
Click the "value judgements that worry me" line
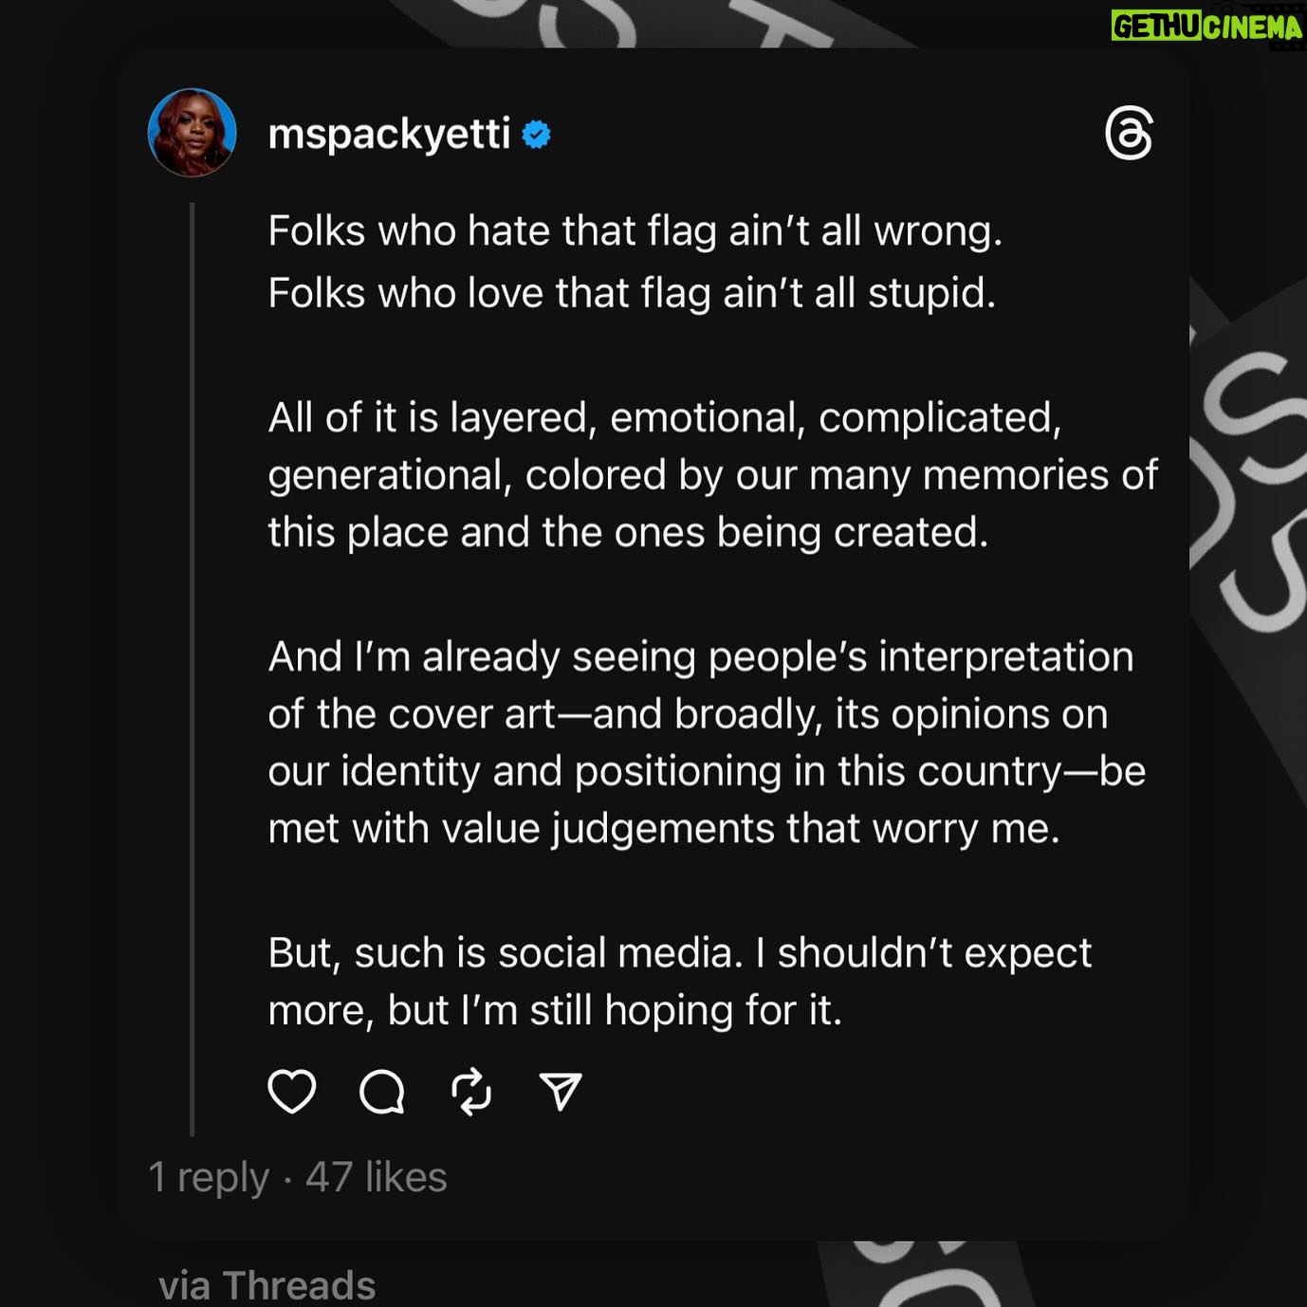click(663, 829)
